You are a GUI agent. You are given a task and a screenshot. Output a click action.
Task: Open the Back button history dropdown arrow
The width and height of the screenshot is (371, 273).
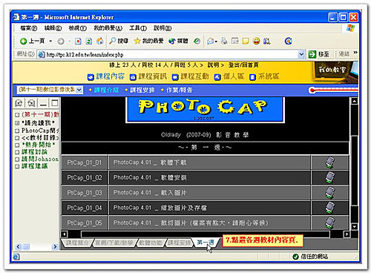click(50, 41)
